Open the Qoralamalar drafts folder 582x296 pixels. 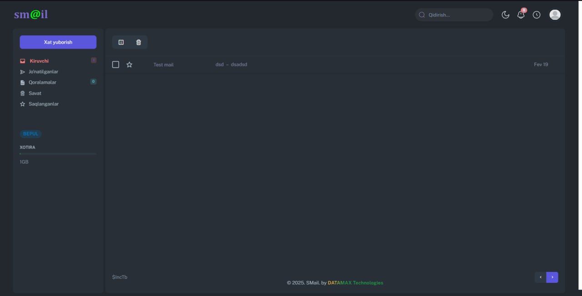click(x=42, y=82)
